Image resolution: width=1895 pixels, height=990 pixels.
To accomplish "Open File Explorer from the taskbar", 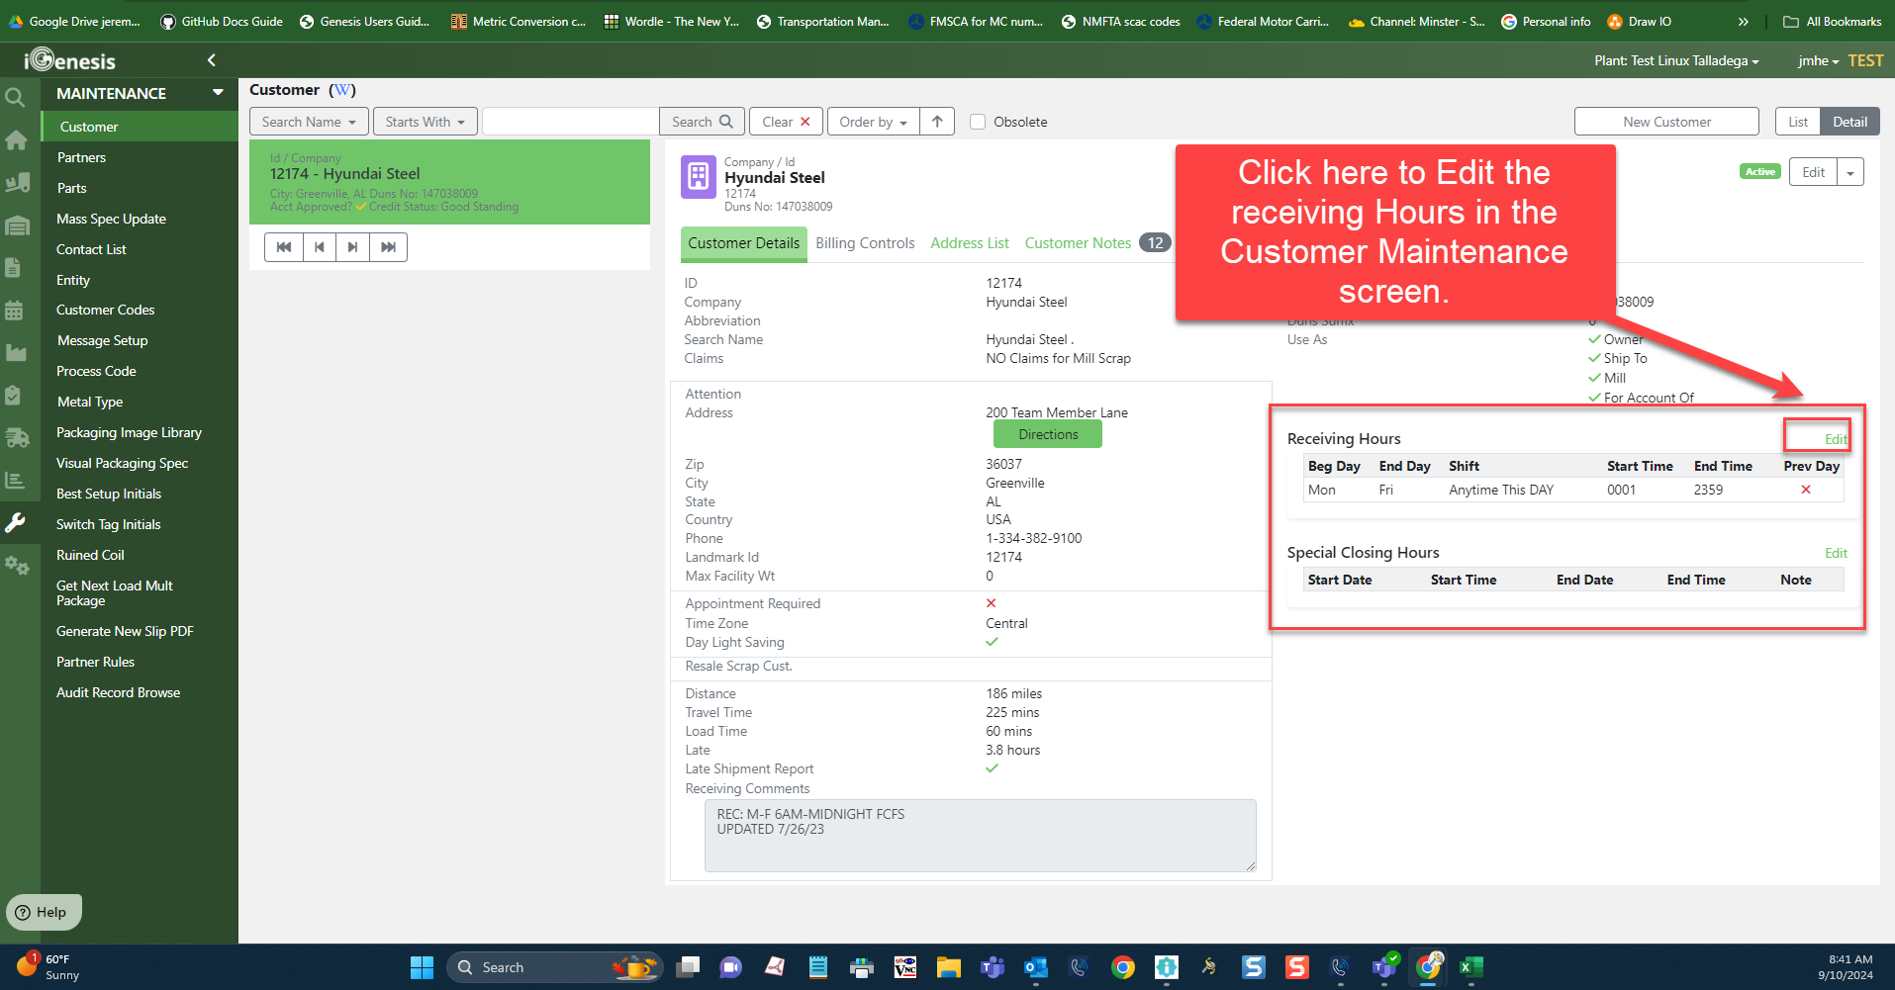I will pyautogui.click(x=948, y=967).
